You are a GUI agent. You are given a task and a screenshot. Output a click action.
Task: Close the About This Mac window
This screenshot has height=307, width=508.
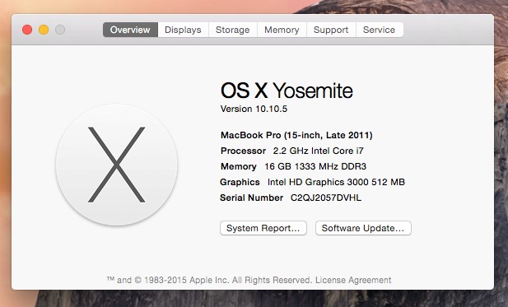[27, 30]
